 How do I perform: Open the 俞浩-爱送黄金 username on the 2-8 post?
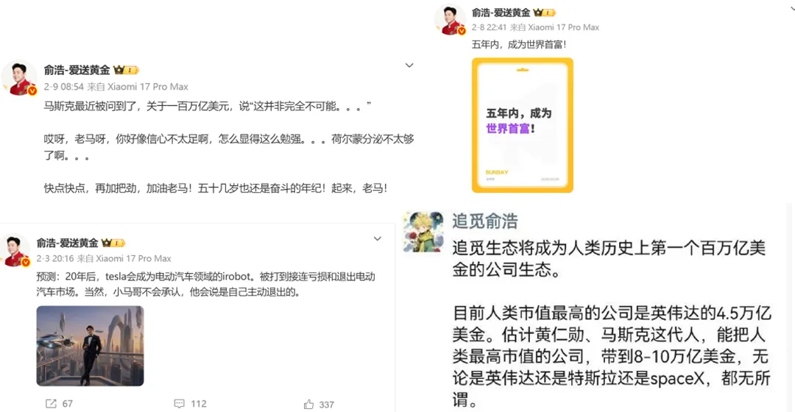tap(501, 13)
